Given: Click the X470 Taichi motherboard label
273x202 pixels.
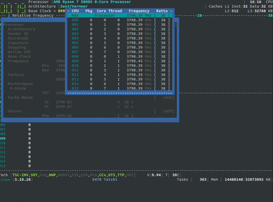Looking at the screenshot, I should [x=105, y=179].
